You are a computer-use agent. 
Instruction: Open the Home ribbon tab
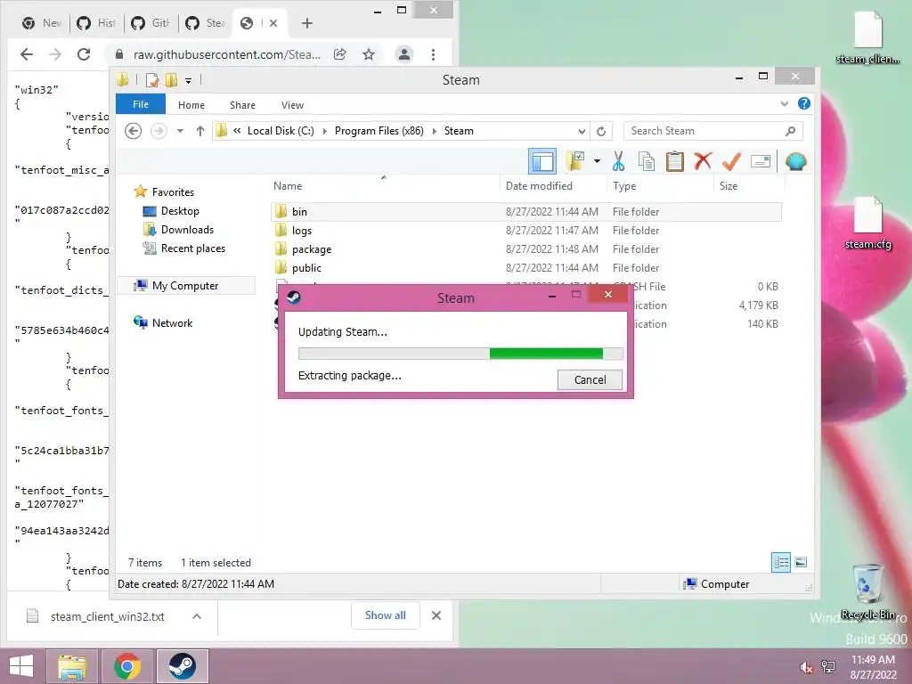(191, 105)
